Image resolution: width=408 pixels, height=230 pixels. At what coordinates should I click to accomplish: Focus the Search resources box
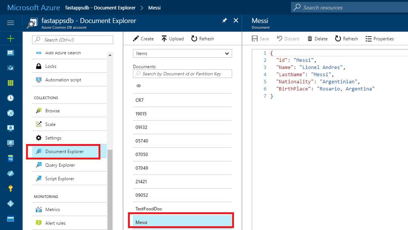[x=349, y=8]
